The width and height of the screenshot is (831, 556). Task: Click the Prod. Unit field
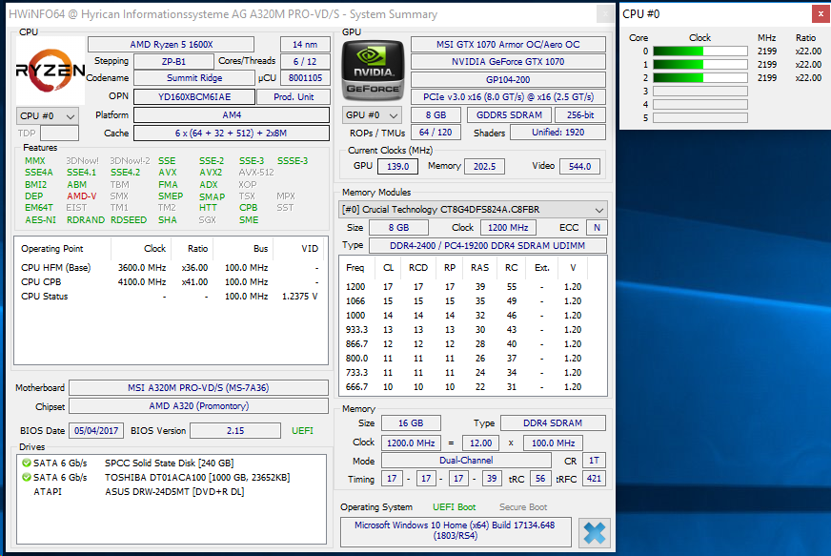(294, 97)
